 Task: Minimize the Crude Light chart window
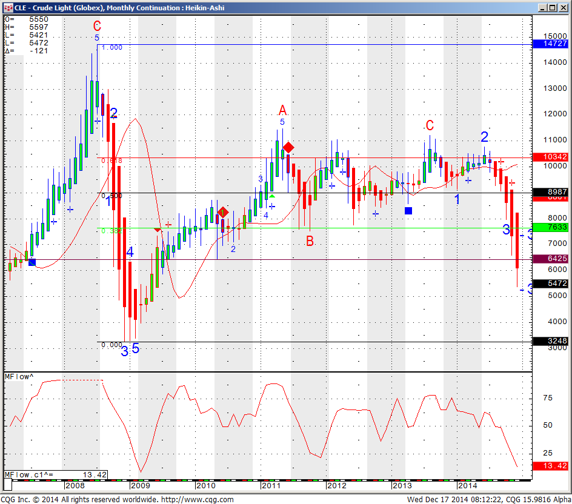(x=541, y=7)
